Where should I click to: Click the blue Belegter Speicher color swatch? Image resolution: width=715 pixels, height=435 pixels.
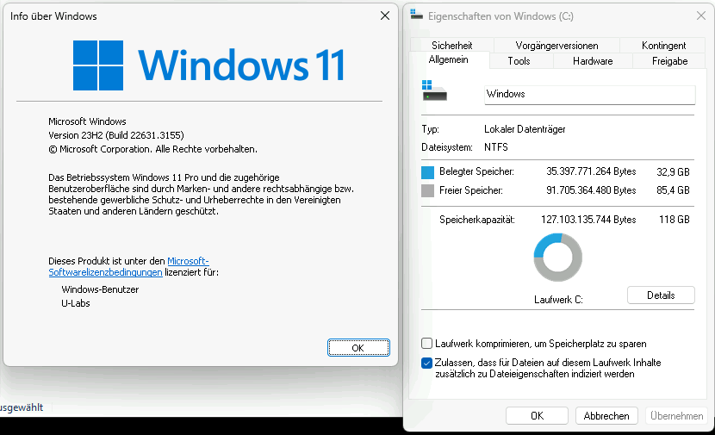click(427, 172)
